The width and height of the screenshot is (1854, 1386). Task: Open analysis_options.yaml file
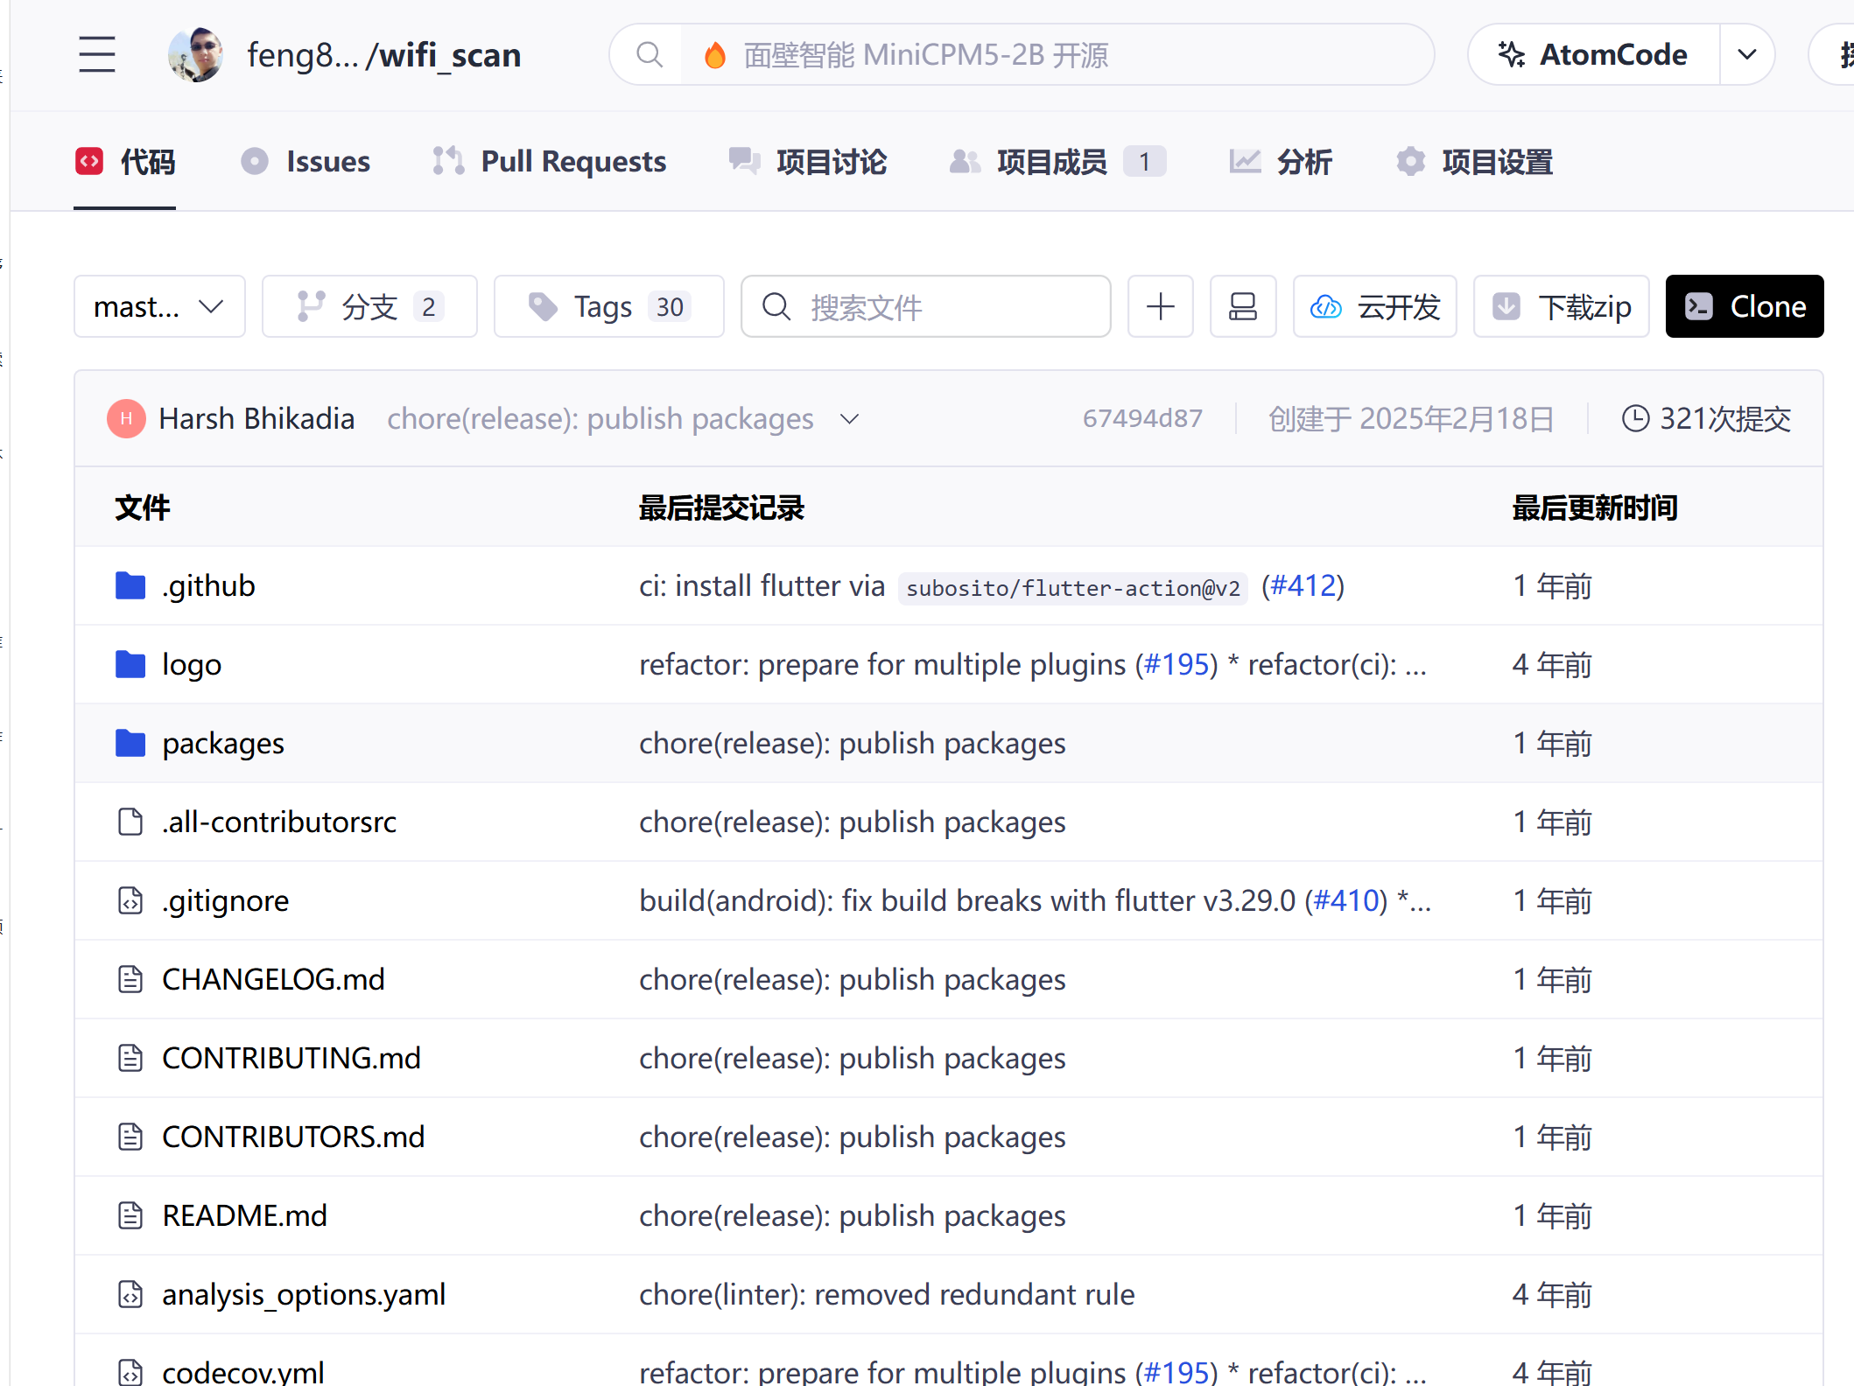pyautogui.click(x=304, y=1294)
